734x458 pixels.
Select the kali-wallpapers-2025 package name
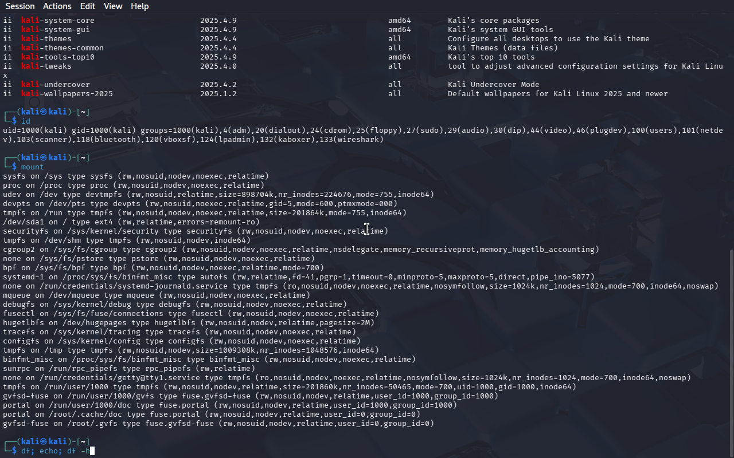(x=67, y=94)
